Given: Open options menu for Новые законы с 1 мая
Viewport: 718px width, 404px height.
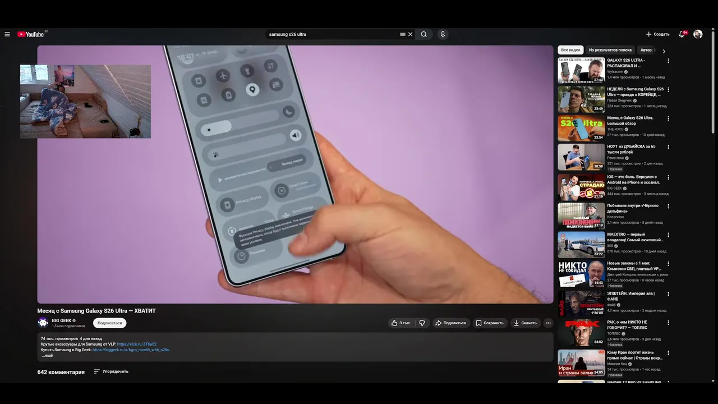Looking at the screenshot, I should click(x=668, y=264).
